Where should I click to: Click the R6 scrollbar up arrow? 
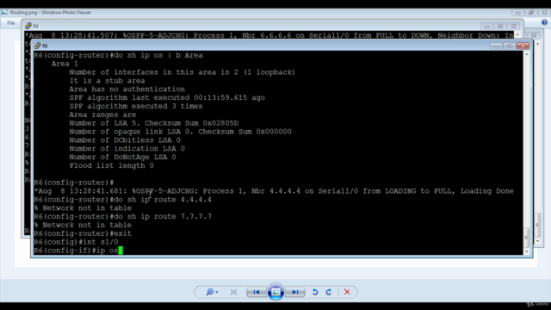click(526, 54)
